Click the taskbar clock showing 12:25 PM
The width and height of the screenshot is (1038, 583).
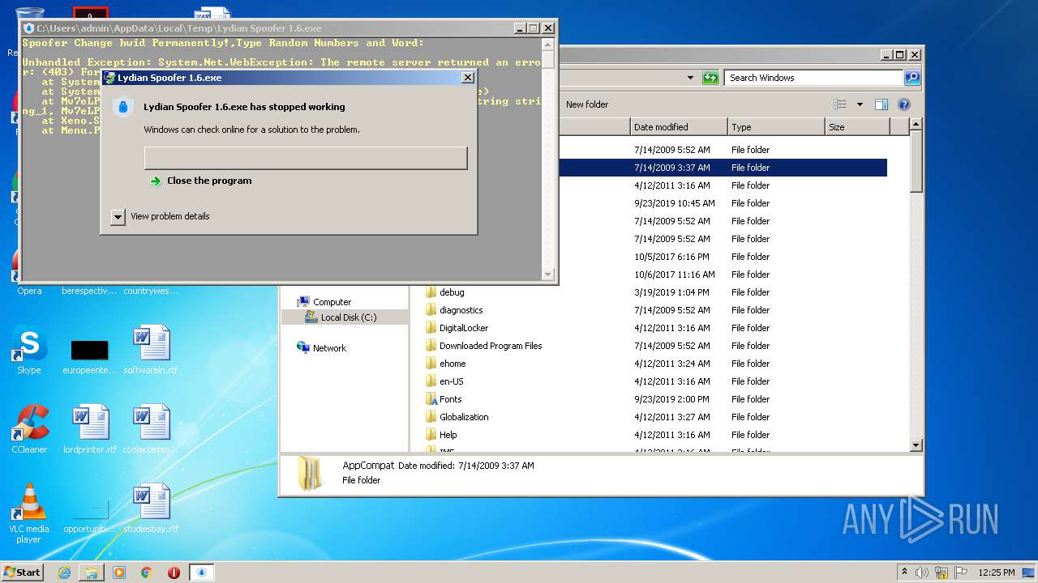[996, 572]
